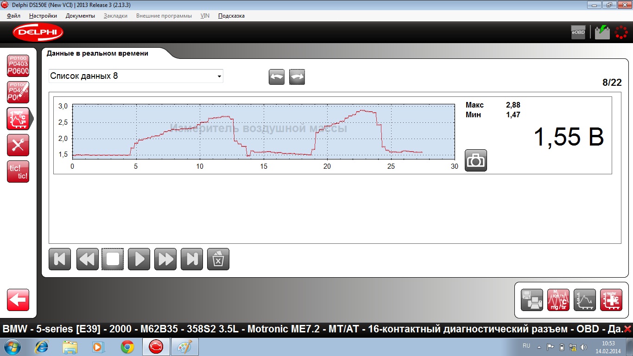Open the erase fault codes icon
633x356 pixels.
point(18,92)
